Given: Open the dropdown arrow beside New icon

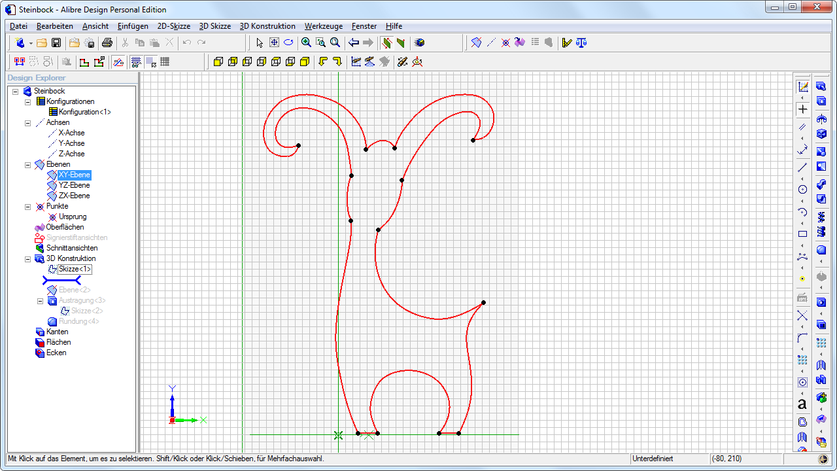Looking at the screenshot, I should (30, 43).
